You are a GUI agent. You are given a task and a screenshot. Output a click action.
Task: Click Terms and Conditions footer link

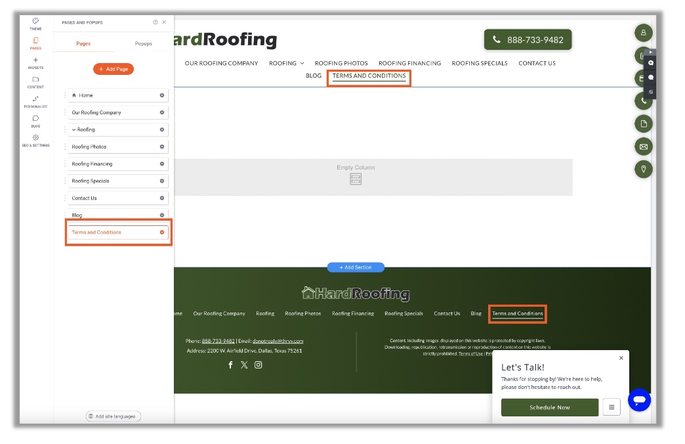coord(517,313)
